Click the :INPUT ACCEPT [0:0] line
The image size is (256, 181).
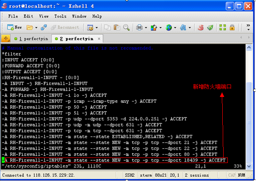tap(28, 60)
